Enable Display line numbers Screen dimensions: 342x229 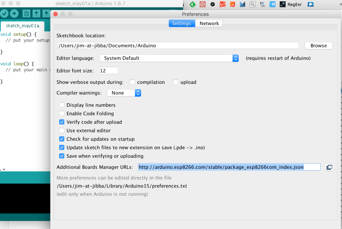click(62, 105)
